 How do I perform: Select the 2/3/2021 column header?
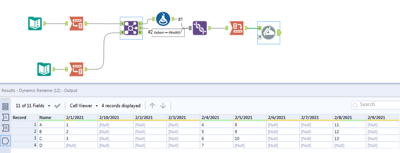183,118
